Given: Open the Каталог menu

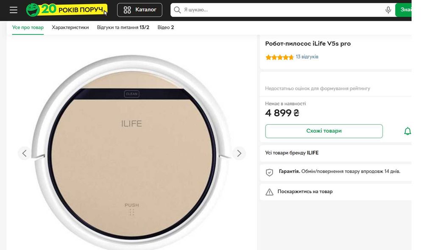Looking at the screenshot, I should [139, 10].
